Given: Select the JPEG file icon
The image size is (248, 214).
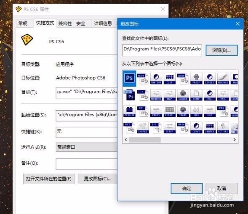Looking at the screenshot, I should pyautogui.click(x=223, y=111).
